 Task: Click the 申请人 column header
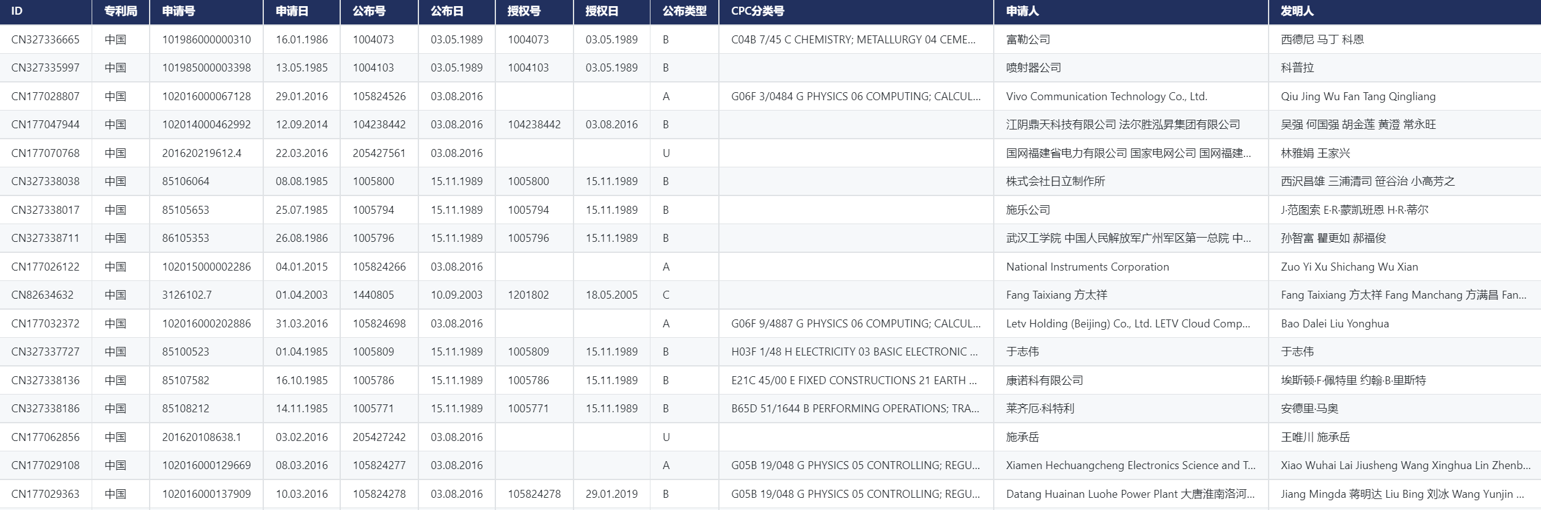[1022, 11]
